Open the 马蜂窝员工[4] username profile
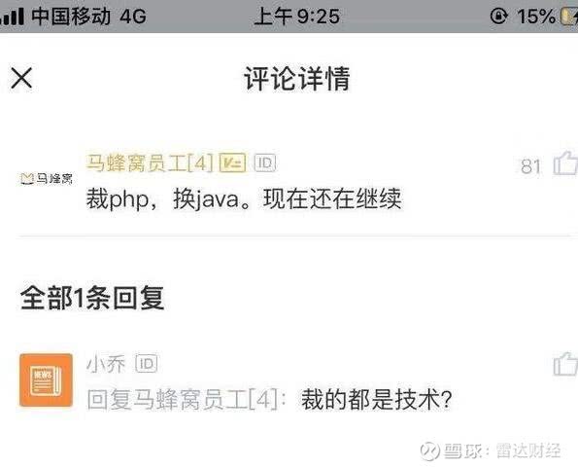The height and width of the screenshot is (468, 578). click(150, 162)
